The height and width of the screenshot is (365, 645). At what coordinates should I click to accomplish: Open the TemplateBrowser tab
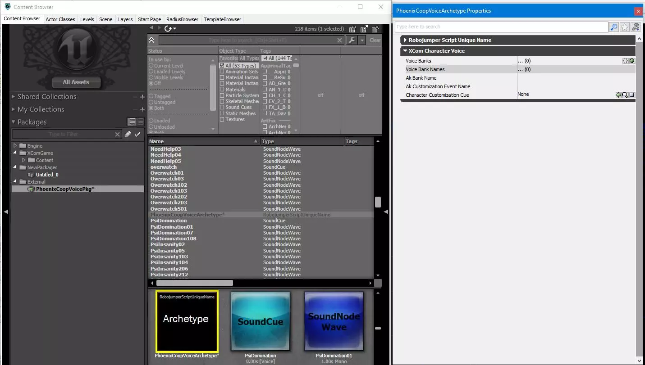pyautogui.click(x=223, y=19)
